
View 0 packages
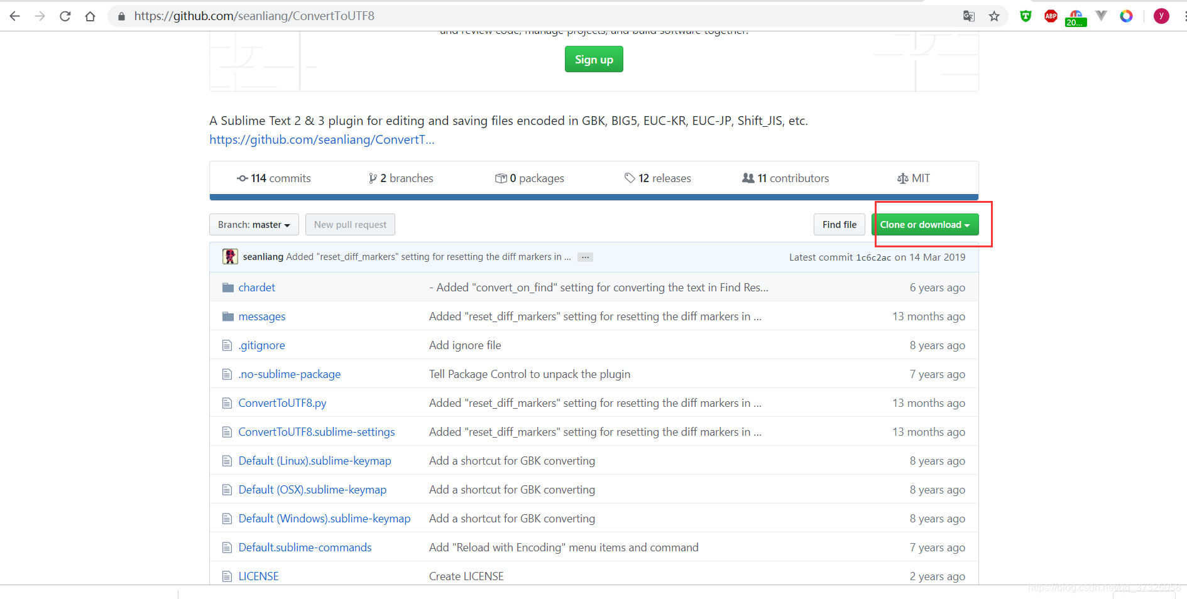tap(530, 178)
